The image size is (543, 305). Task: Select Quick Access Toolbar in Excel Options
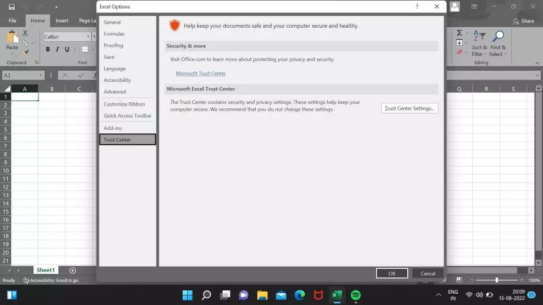(127, 115)
